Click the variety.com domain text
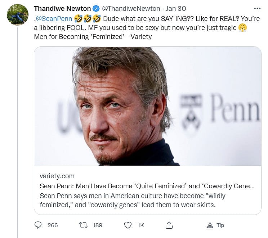The height and width of the screenshot is (238, 268). (57, 176)
